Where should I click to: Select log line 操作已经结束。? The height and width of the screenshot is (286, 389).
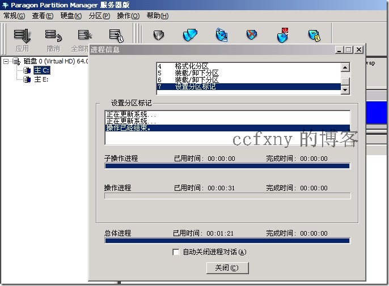(x=227, y=128)
